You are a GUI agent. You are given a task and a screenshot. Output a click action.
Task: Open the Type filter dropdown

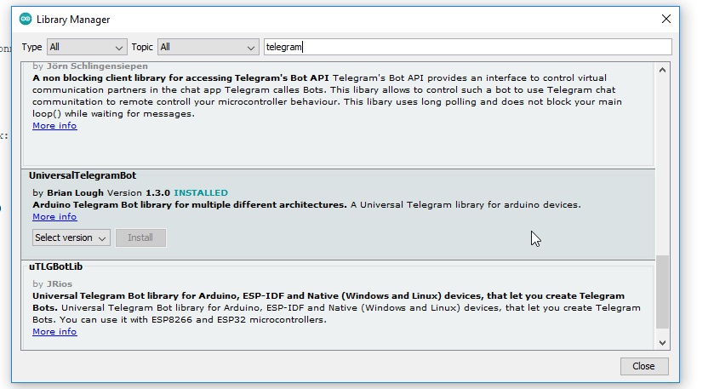tap(87, 47)
